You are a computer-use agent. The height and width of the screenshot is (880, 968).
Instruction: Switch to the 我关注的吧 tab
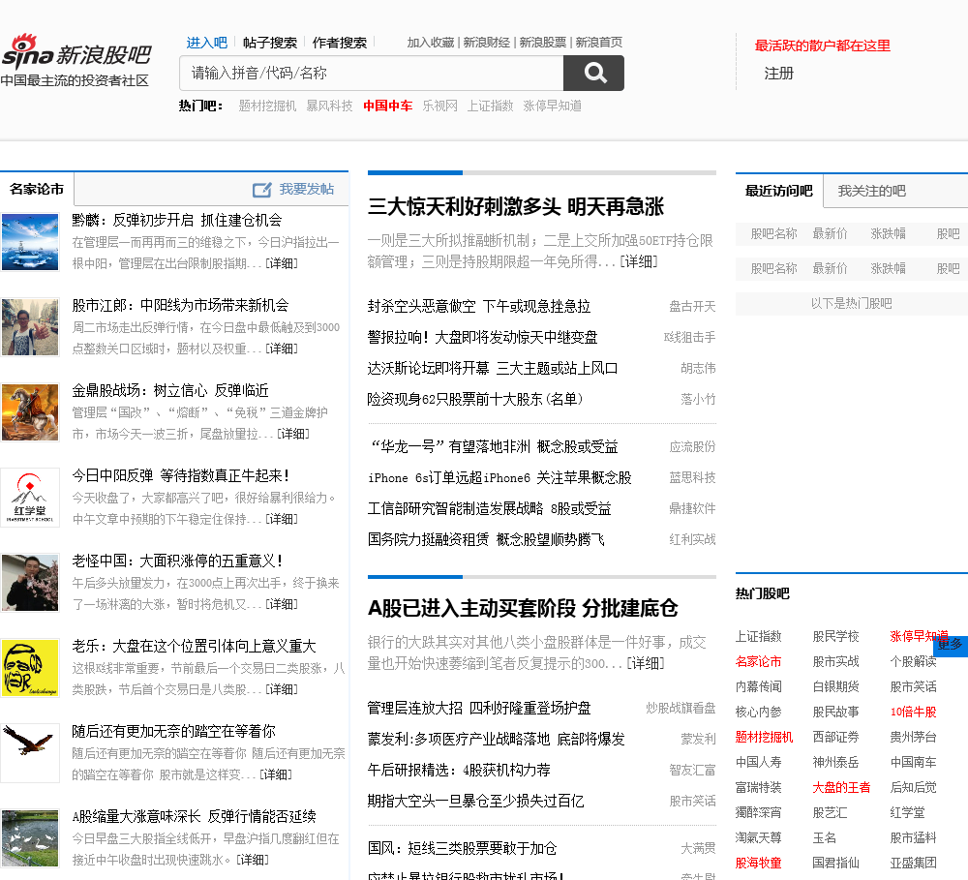[872, 191]
